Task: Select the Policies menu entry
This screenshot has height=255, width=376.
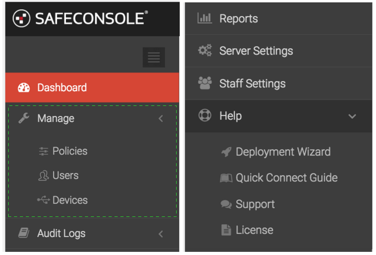Action: pyautogui.click(x=70, y=151)
